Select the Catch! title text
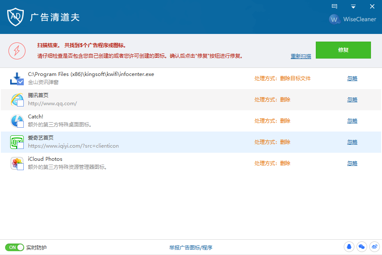Viewport: 382px width, 255px height. (36, 116)
